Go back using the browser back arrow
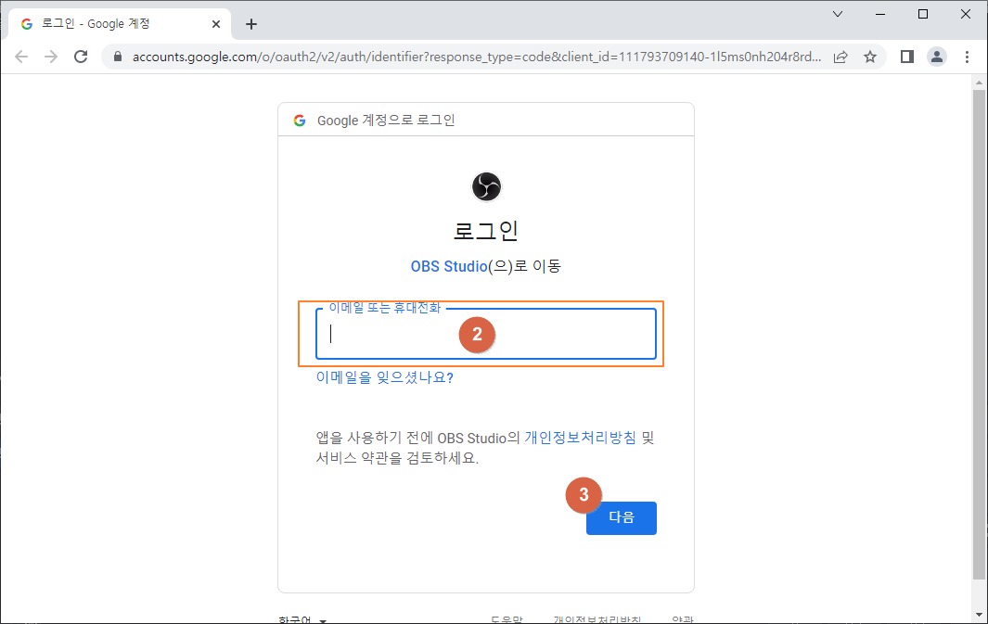Viewport: 988px width, 624px height. 21,57
